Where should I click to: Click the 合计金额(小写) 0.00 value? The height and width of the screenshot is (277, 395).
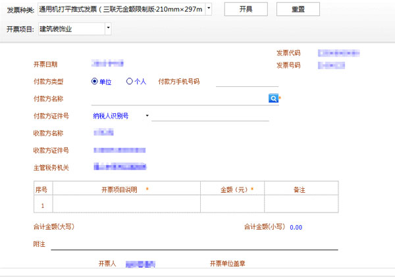296,227
